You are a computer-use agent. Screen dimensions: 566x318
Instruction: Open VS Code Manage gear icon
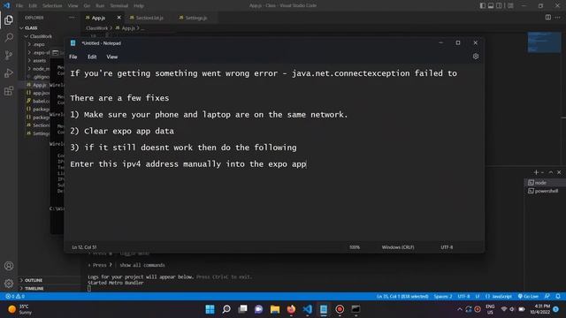(9, 284)
